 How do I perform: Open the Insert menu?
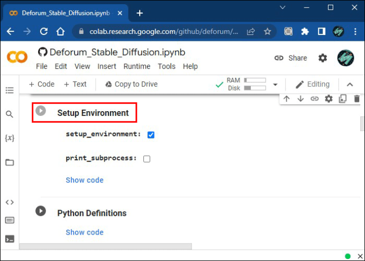click(x=107, y=66)
